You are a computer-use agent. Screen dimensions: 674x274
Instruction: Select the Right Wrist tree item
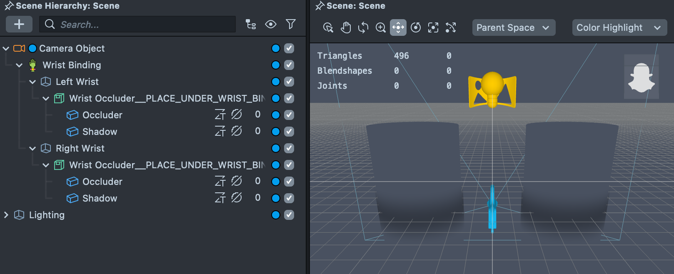[80, 148]
